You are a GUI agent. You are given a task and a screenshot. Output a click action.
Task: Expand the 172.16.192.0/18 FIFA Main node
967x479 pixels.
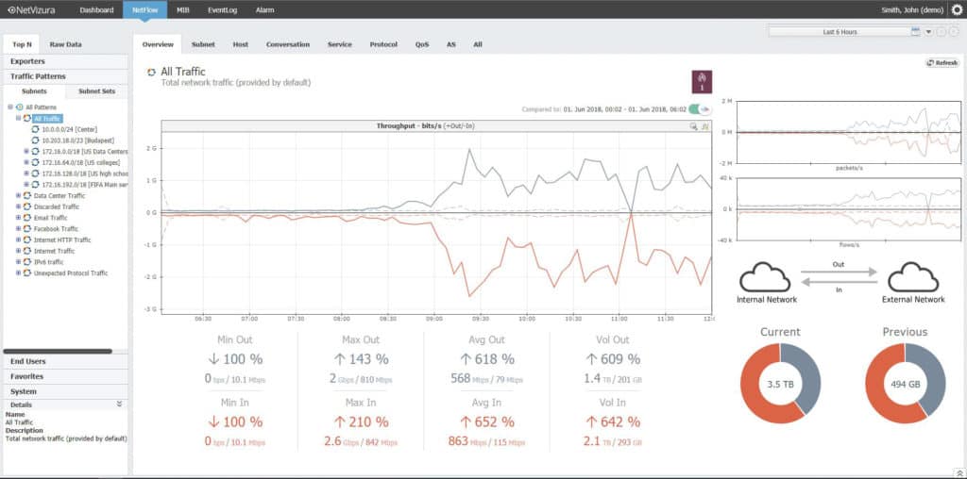26,185
